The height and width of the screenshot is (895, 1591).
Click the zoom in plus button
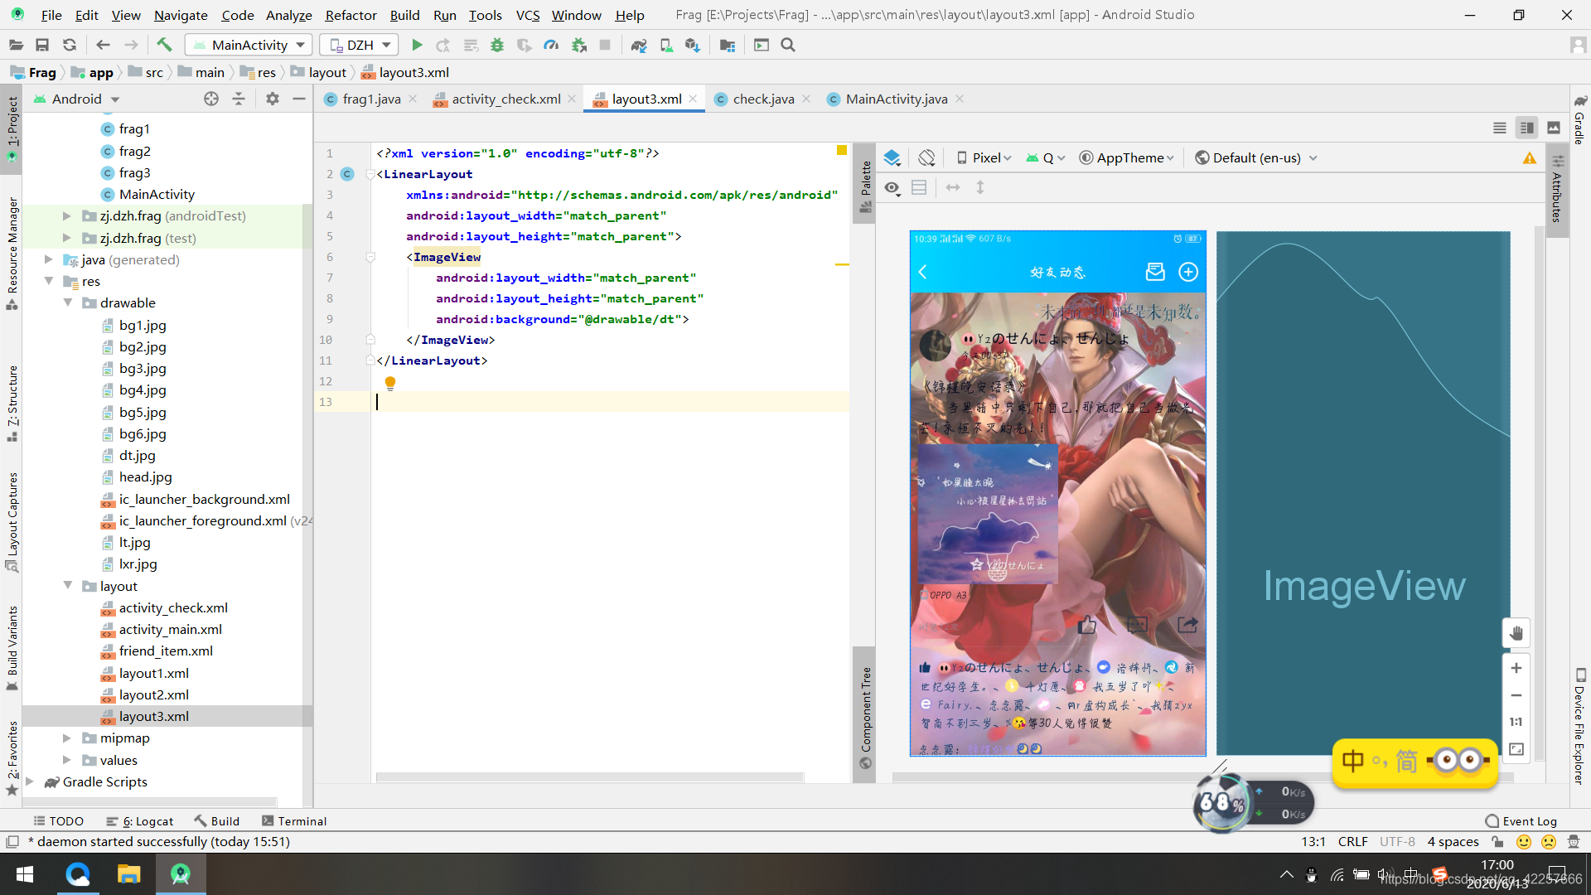(x=1516, y=668)
